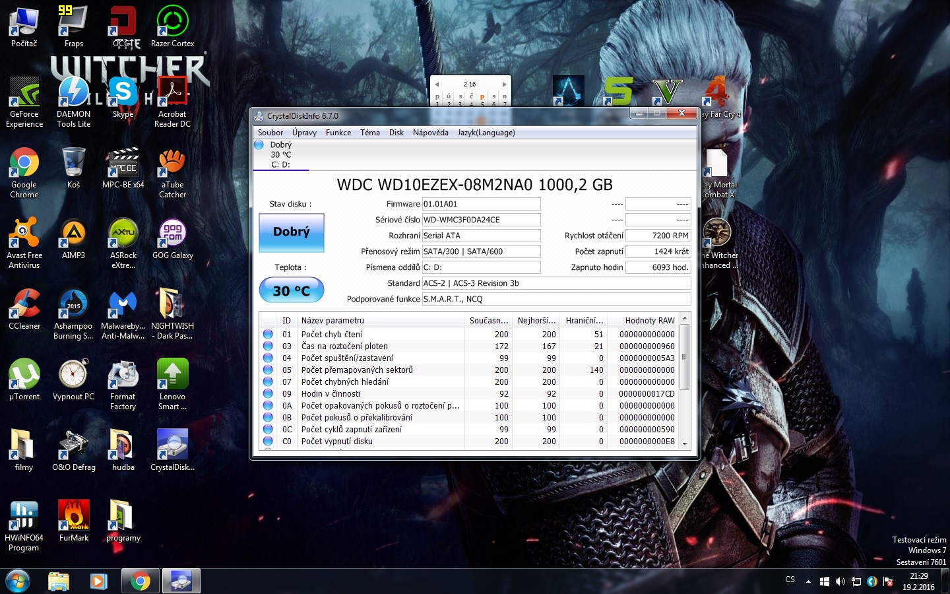Open Lenovo Smart shortcut

coord(173,384)
